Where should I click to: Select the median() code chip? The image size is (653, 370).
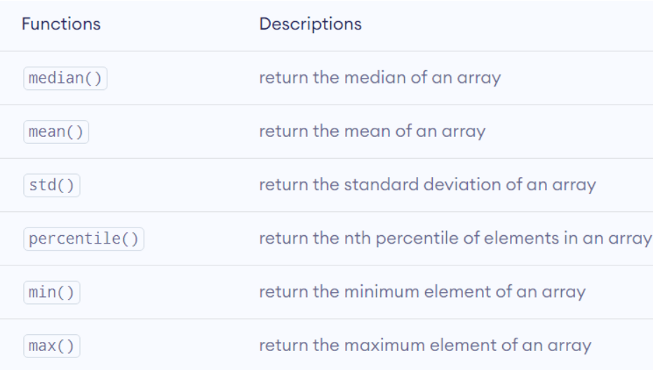(x=65, y=79)
